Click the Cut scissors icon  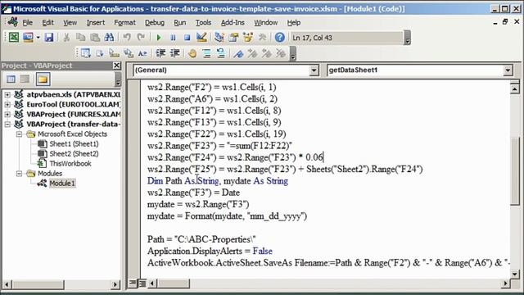tap(66, 38)
